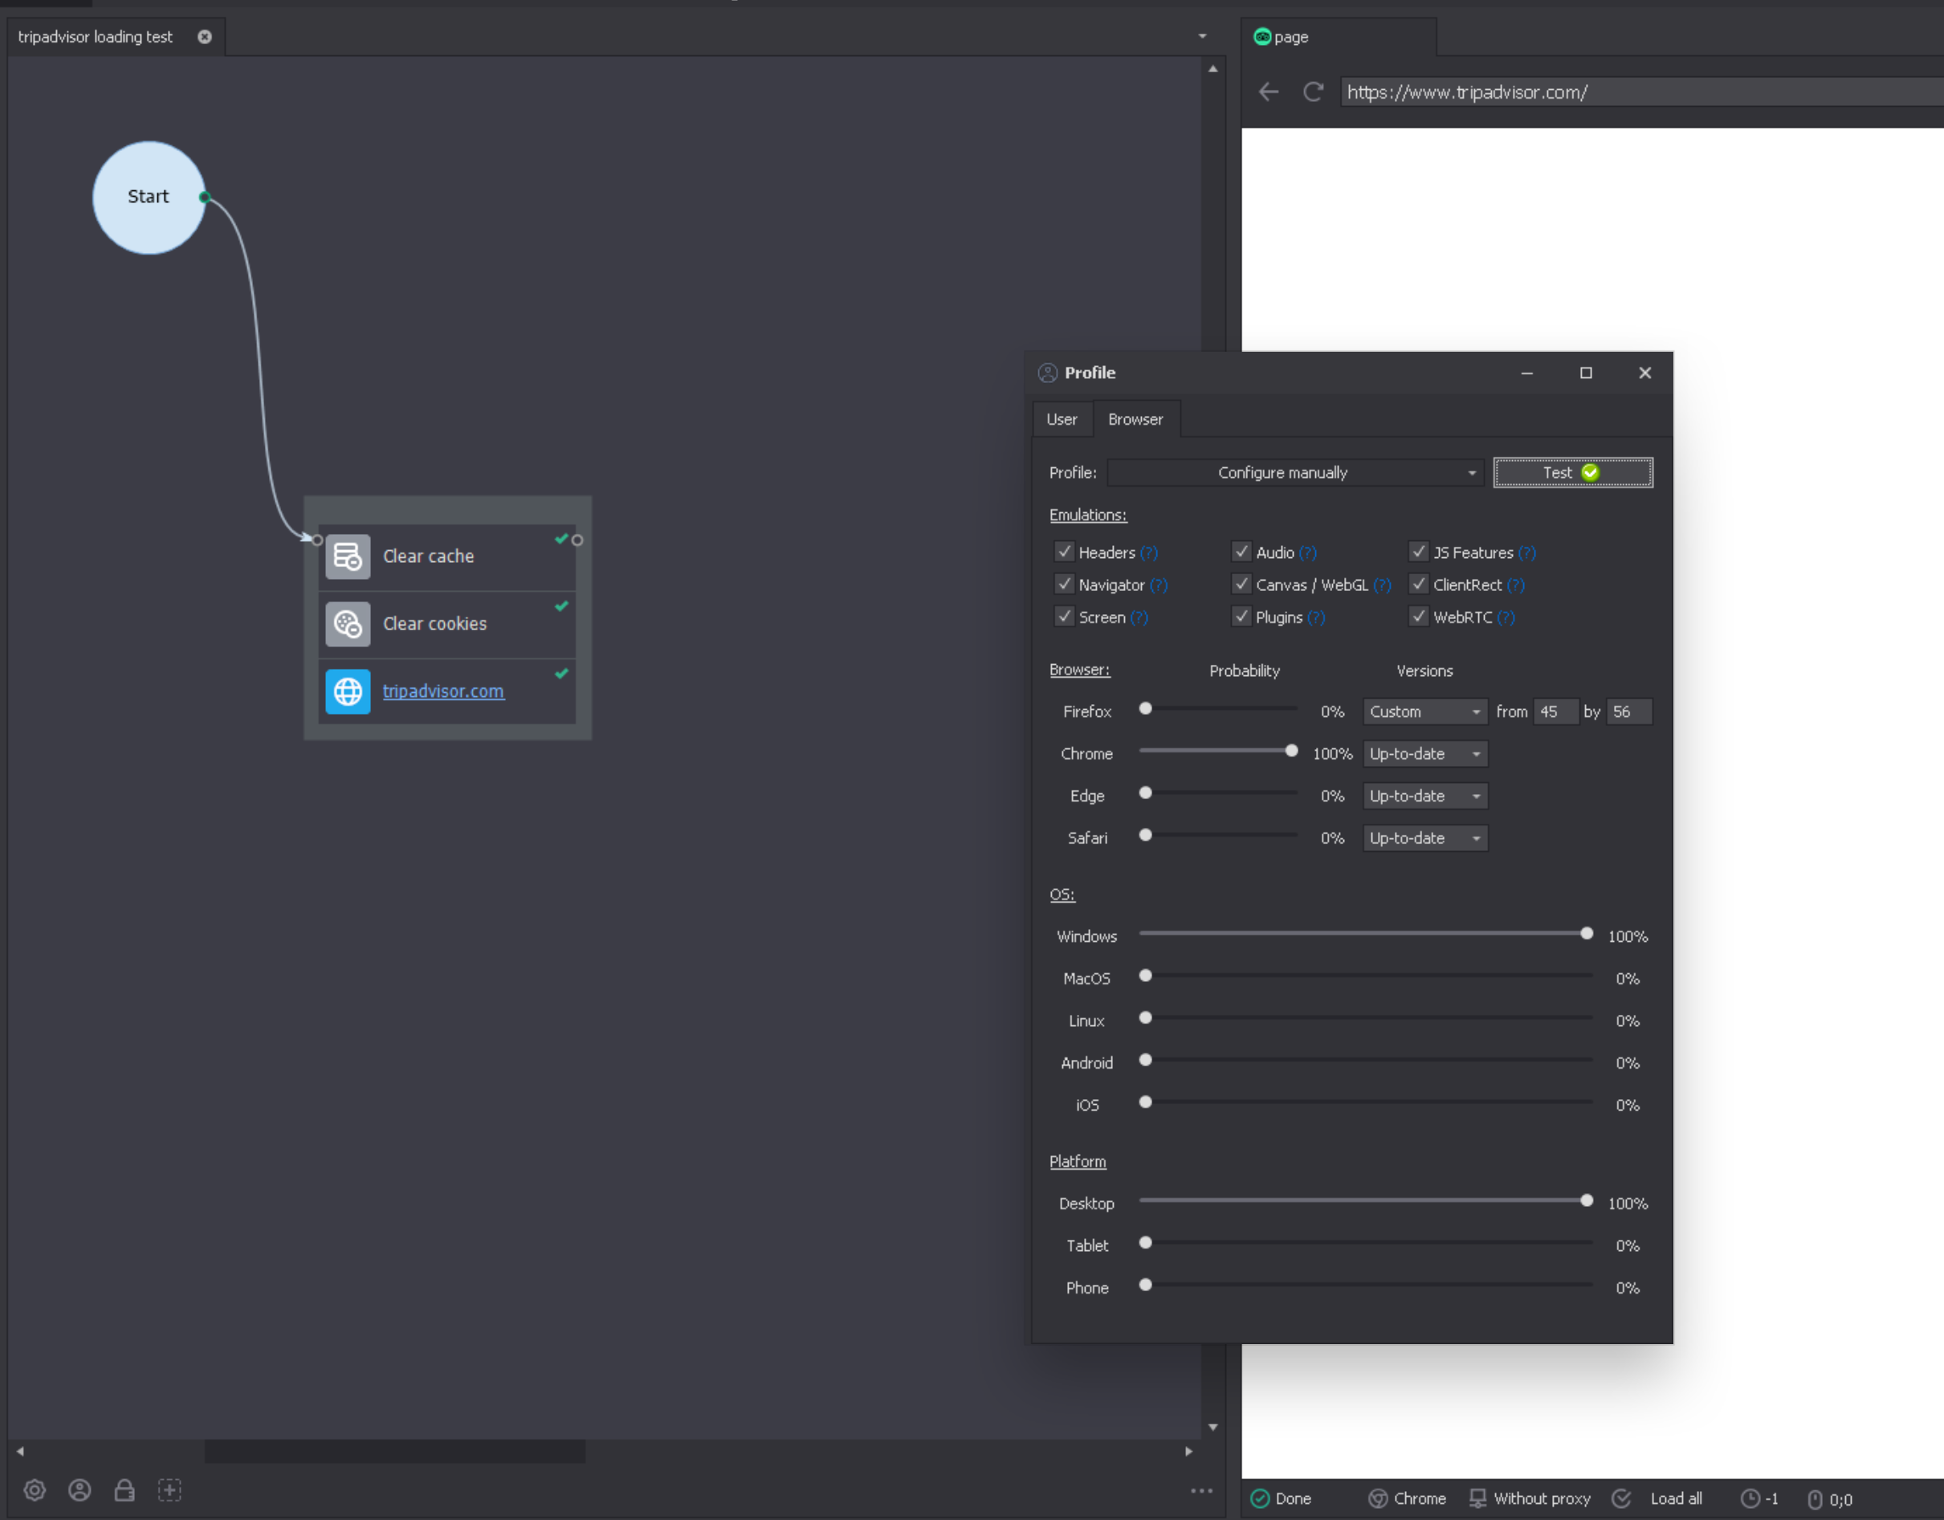Toggle the Canvas / WebGL checkbox
This screenshot has height=1520, width=1944.
1241,584
